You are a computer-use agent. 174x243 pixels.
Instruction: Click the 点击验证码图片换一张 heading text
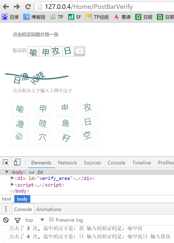coord(35,34)
